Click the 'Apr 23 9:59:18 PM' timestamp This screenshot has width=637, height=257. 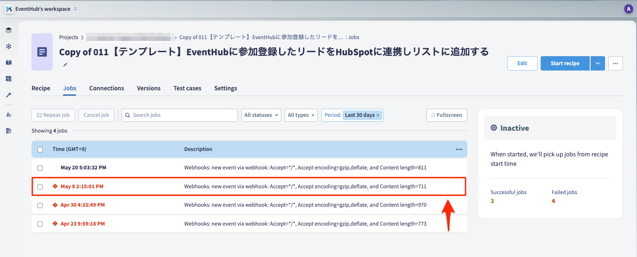pyautogui.click(x=83, y=223)
